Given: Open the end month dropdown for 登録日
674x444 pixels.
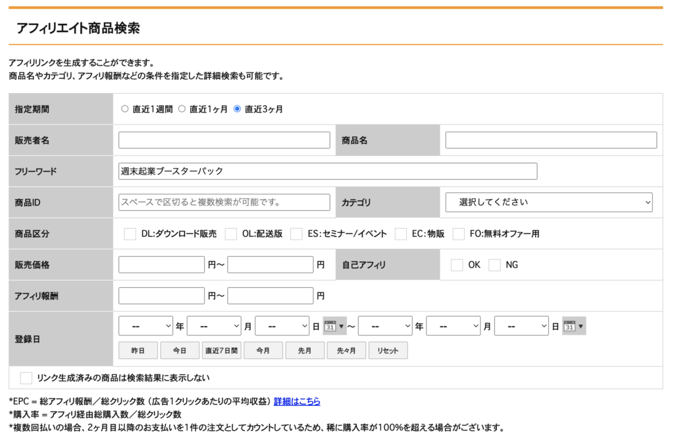Looking at the screenshot, I should [454, 326].
